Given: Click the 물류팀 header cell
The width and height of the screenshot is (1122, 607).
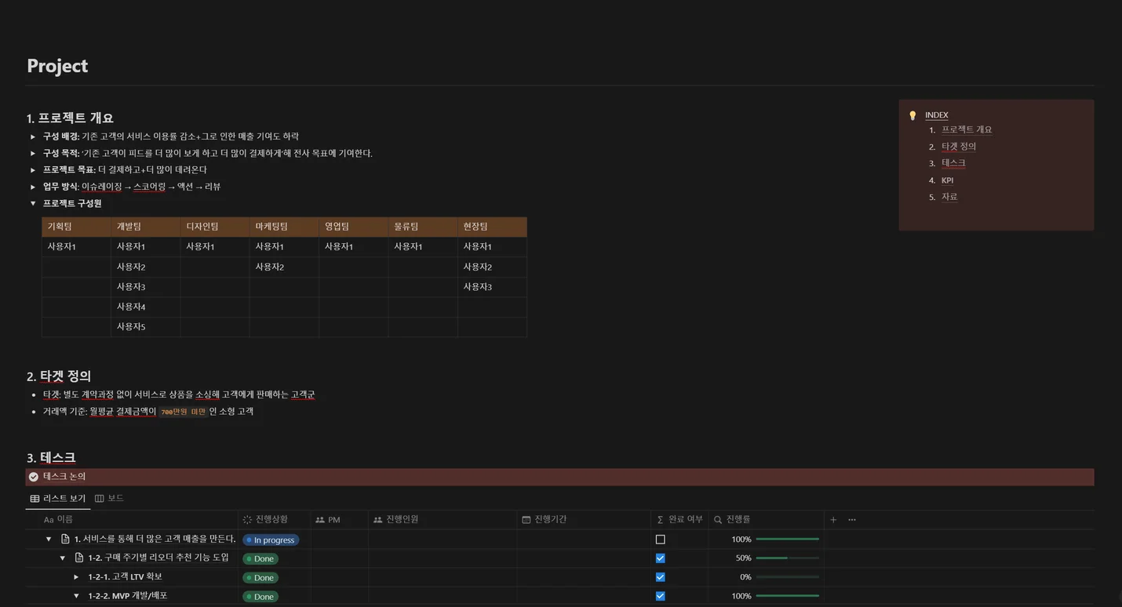Looking at the screenshot, I should 423,227.
